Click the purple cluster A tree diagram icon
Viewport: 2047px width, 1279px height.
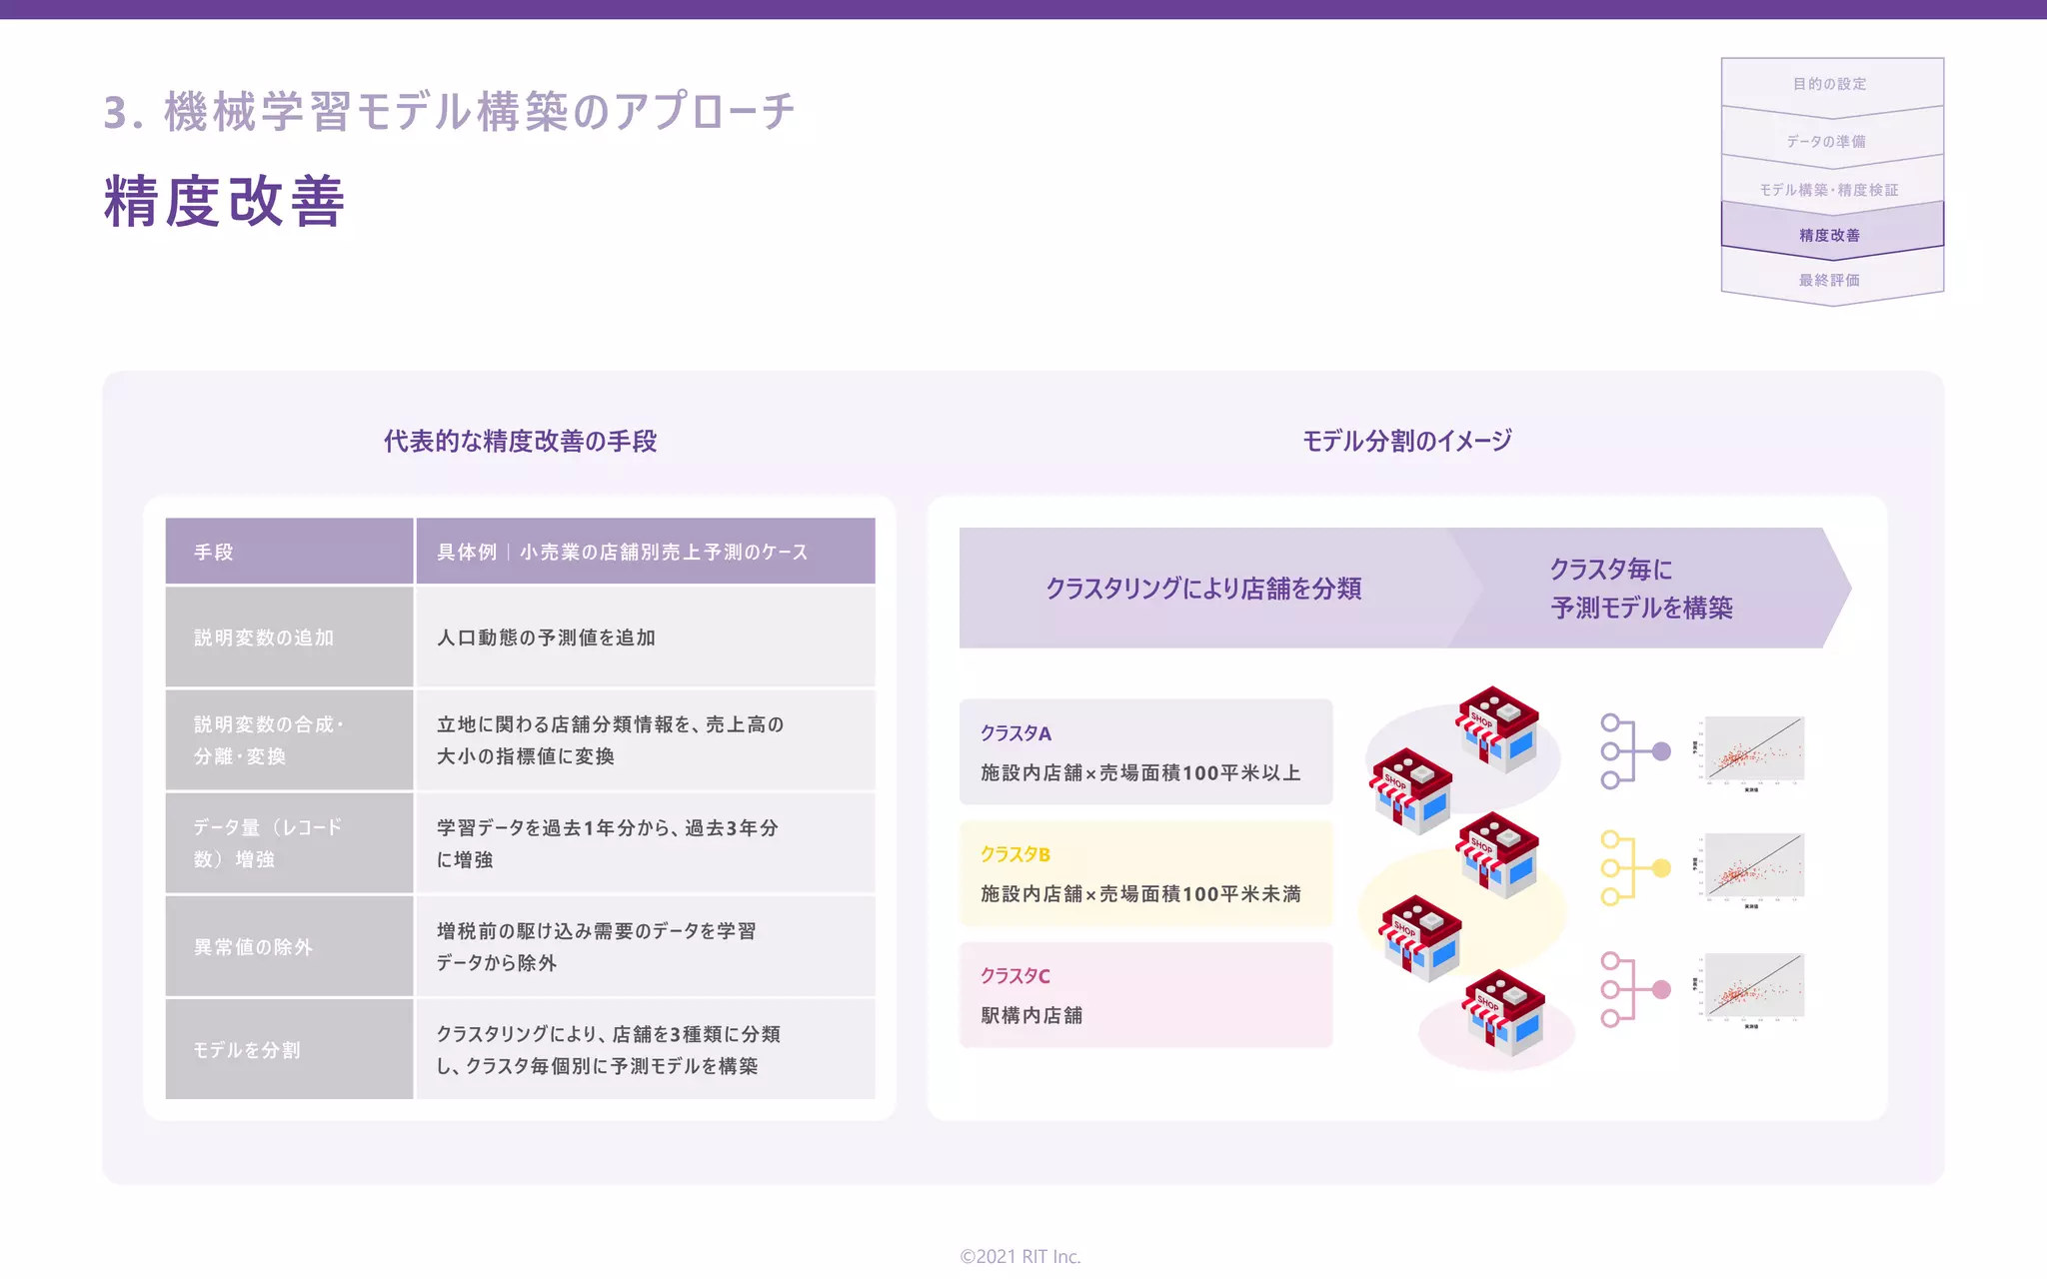[x=1635, y=751]
